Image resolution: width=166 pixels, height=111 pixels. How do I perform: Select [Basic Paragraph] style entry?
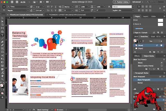pos(149,80)
